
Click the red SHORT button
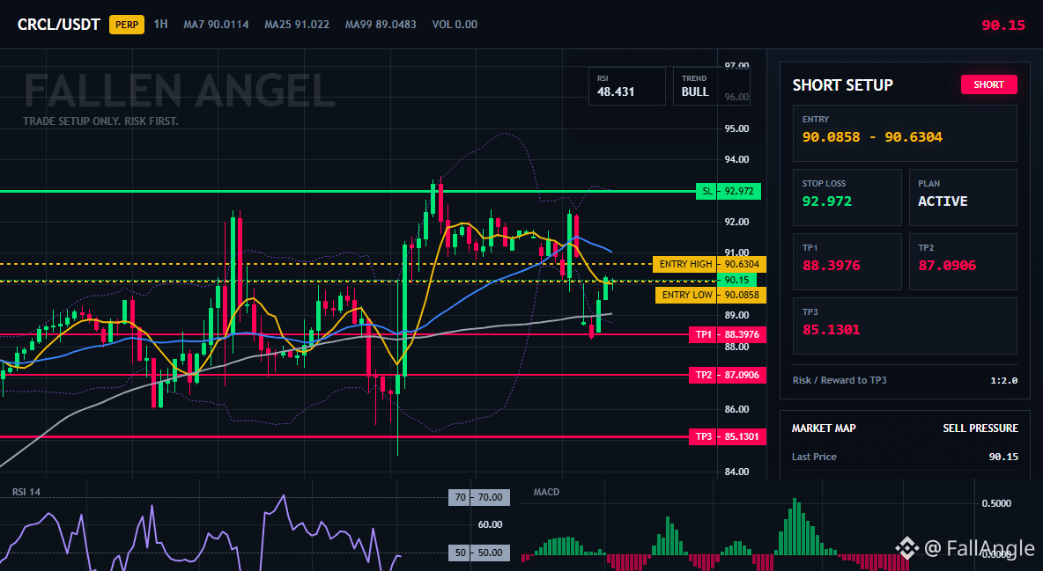tap(988, 84)
